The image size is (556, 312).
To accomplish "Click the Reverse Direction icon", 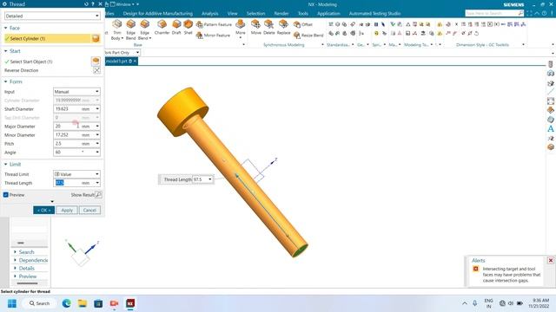I will [96, 70].
